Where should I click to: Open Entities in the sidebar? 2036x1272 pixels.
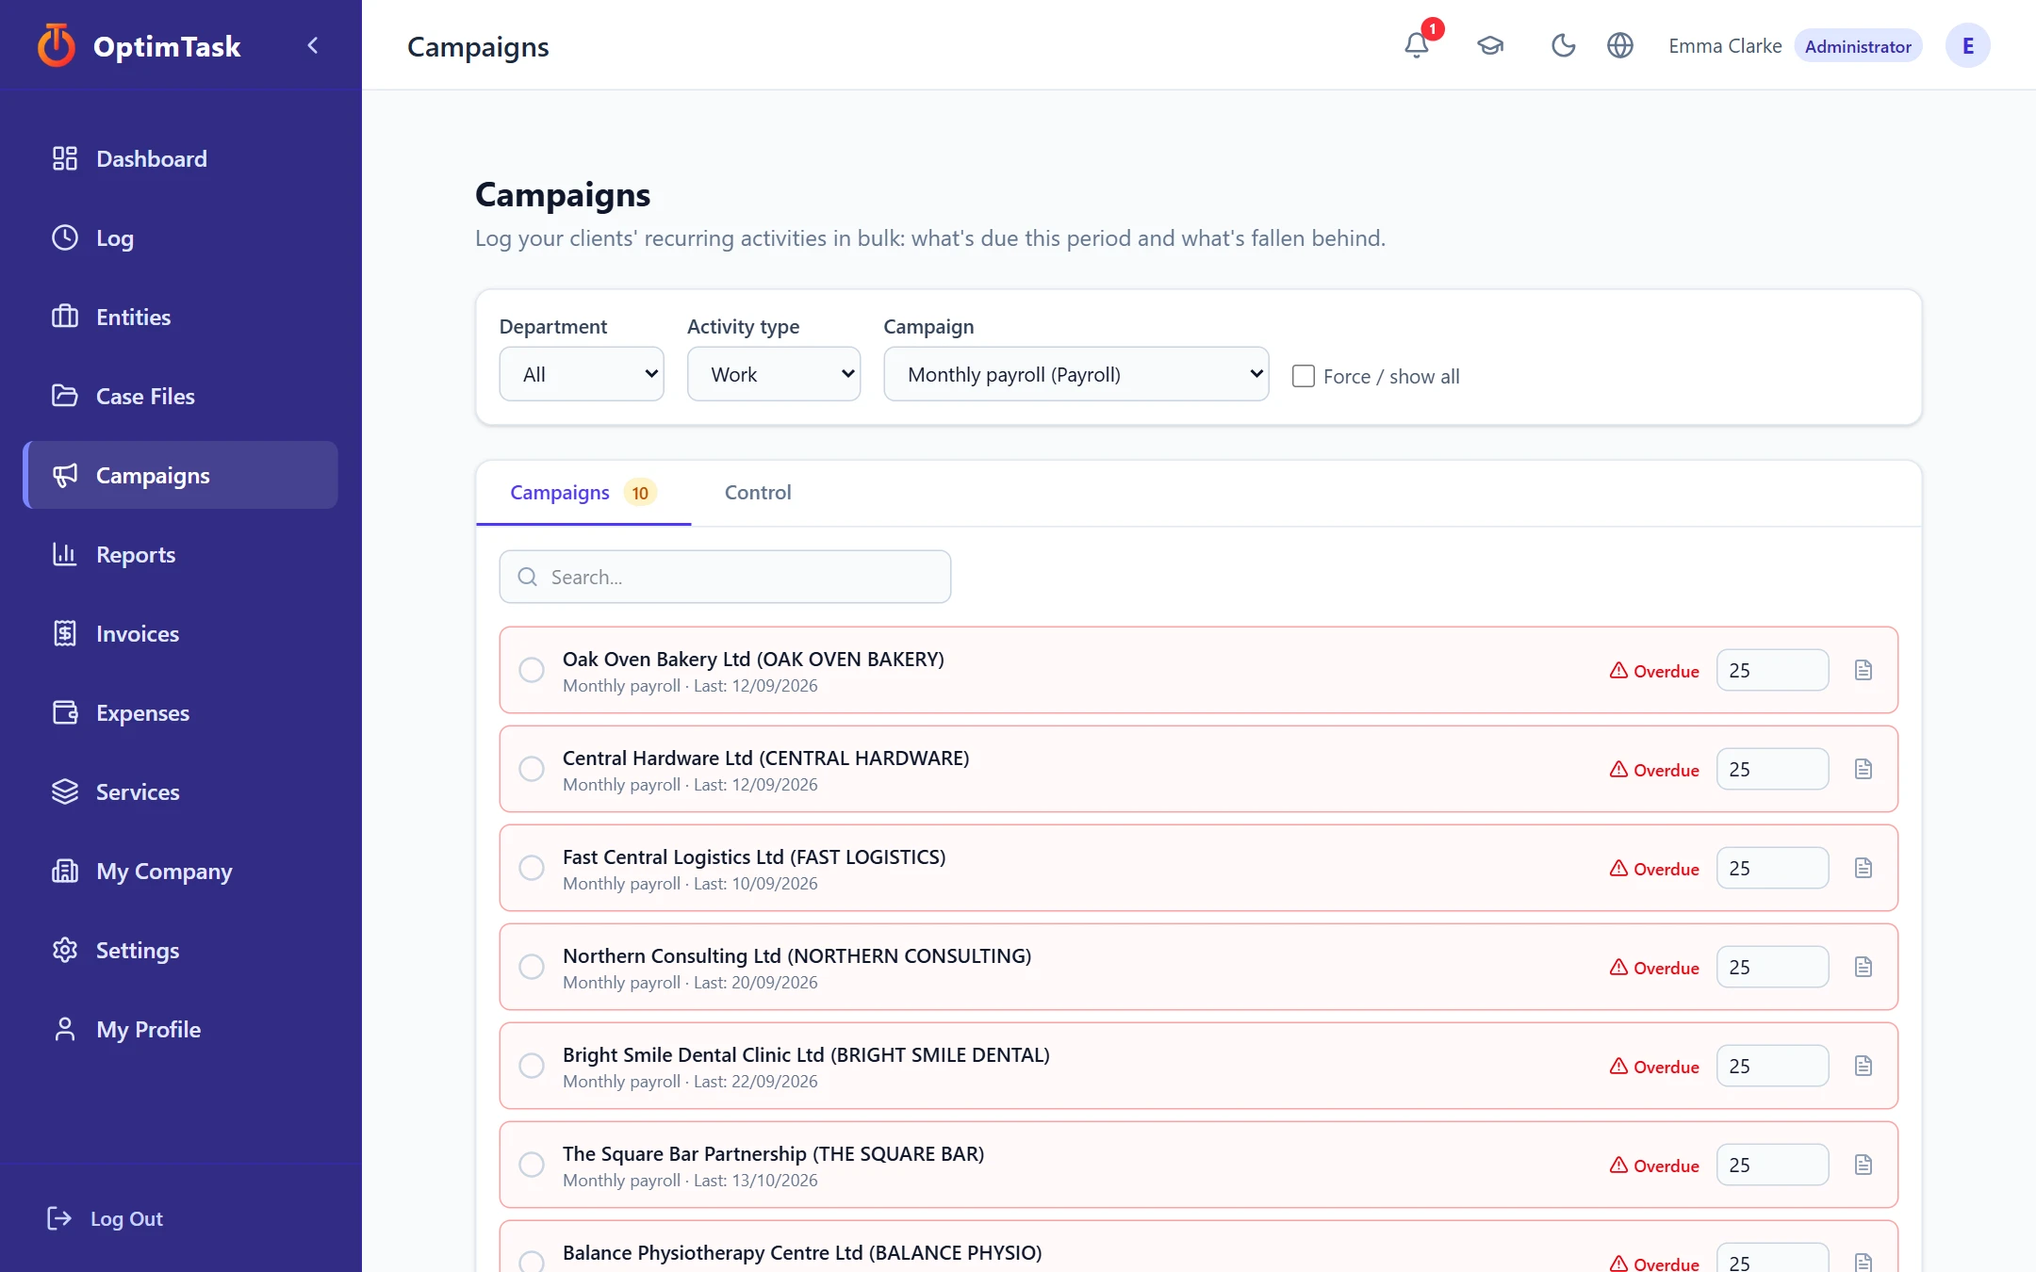point(180,317)
